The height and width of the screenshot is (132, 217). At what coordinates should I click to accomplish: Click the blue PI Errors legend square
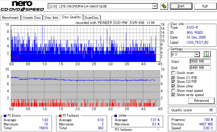(5, 116)
